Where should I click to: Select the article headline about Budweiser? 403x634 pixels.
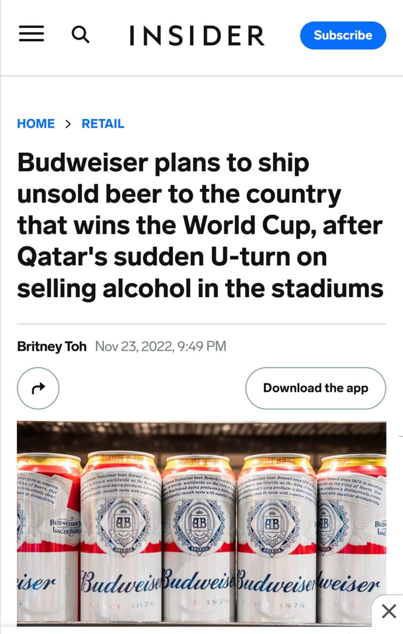click(x=201, y=225)
